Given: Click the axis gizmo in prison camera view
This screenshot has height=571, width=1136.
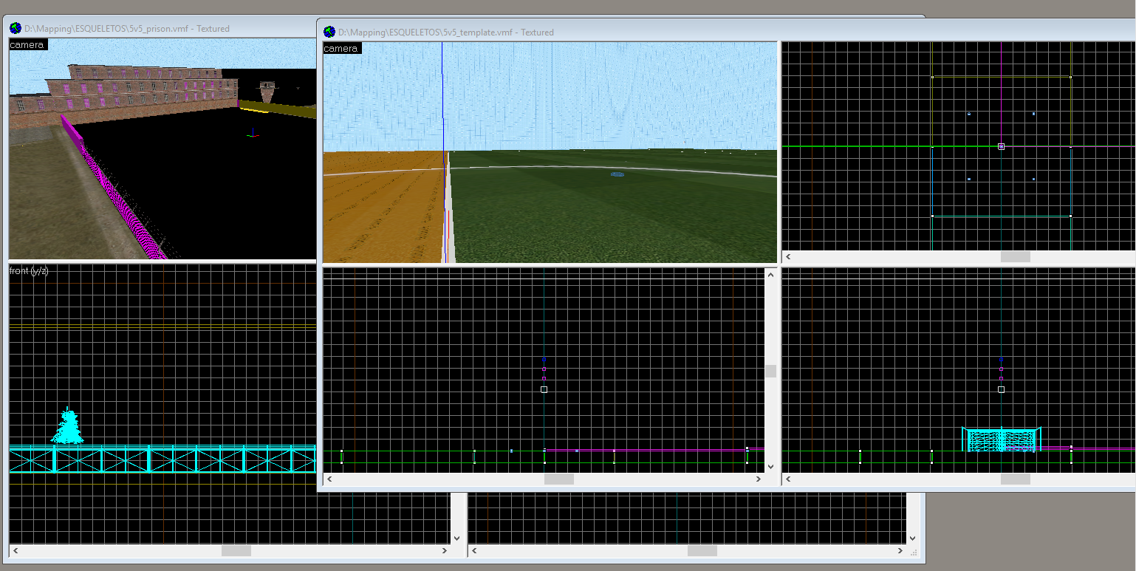Looking at the screenshot, I should (x=252, y=133).
